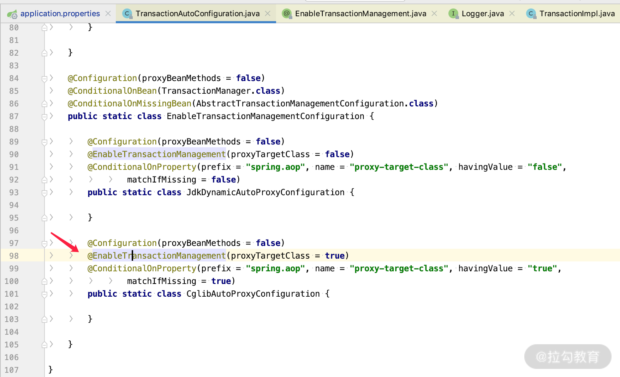Click application.properties file icon
This screenshot has height=377, width=620.
pos(12,14)
